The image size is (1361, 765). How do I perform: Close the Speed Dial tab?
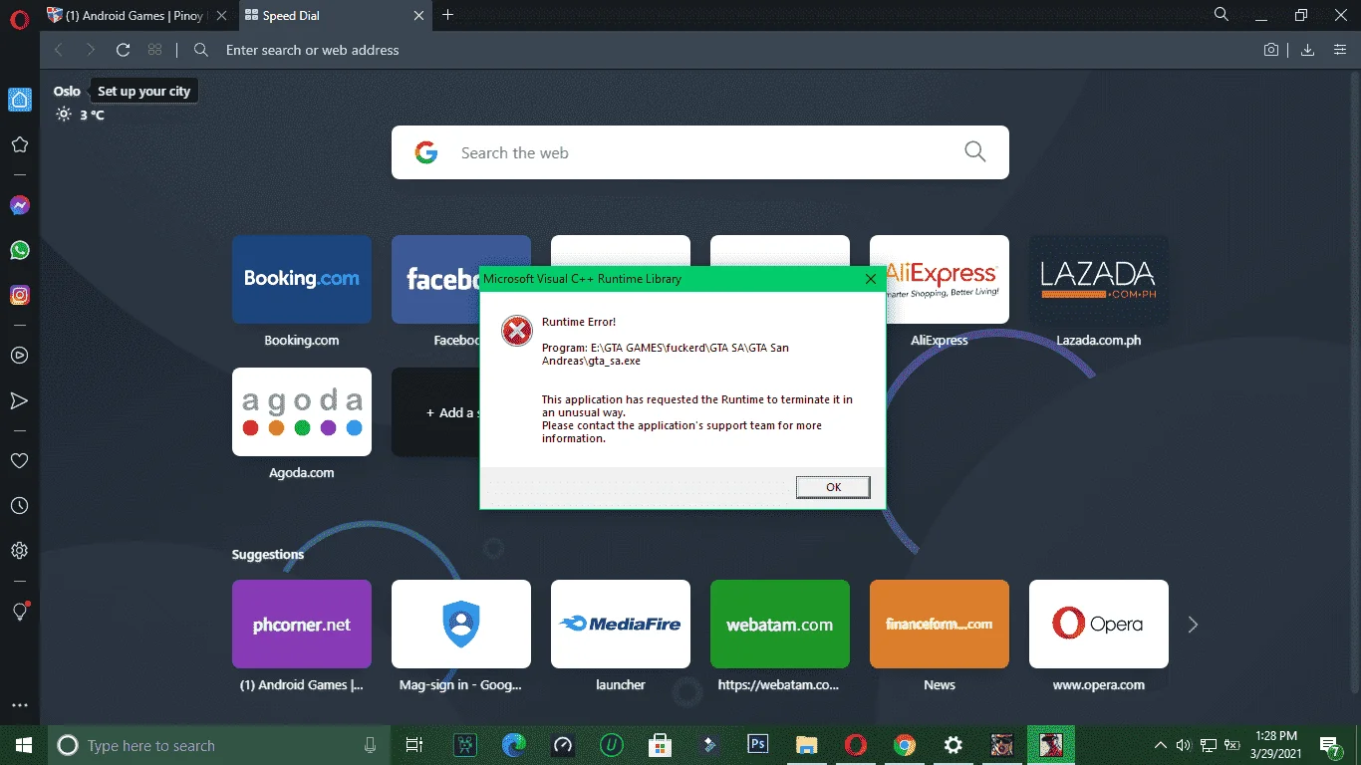(418, 15)
